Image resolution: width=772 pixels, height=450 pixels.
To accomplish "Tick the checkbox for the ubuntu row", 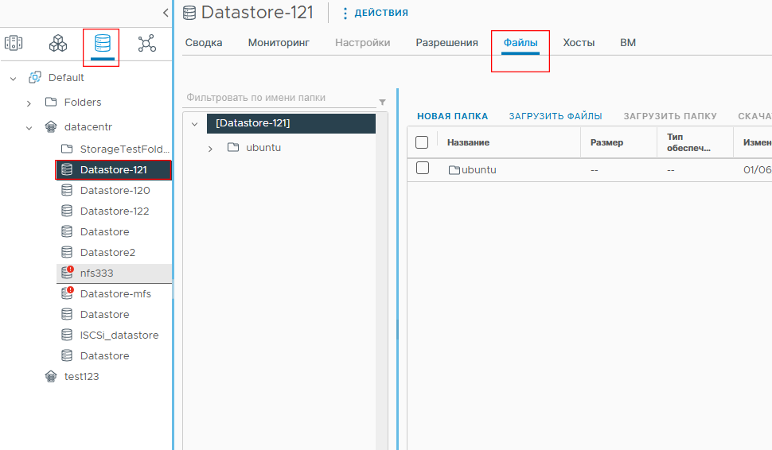I will 423,168.
